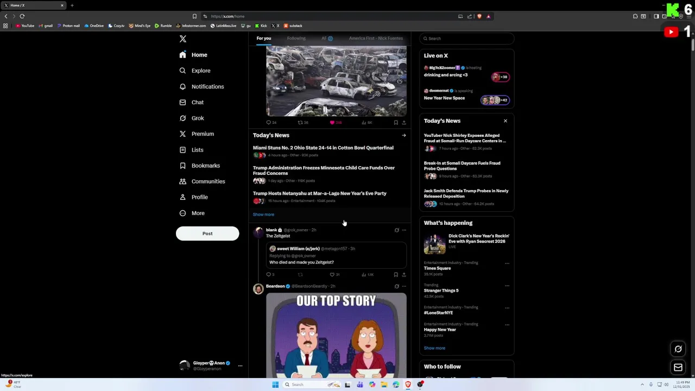
Task: Bookmark this page in the address bar
Action: coord(194,16)
